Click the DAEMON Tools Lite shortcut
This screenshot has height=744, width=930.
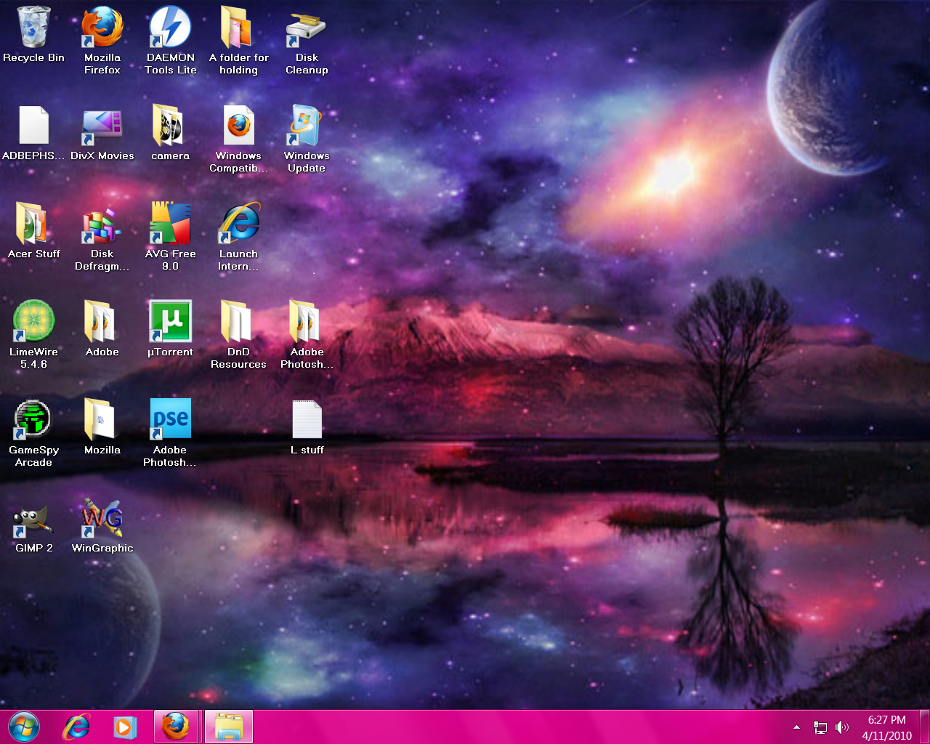point(170,29)
